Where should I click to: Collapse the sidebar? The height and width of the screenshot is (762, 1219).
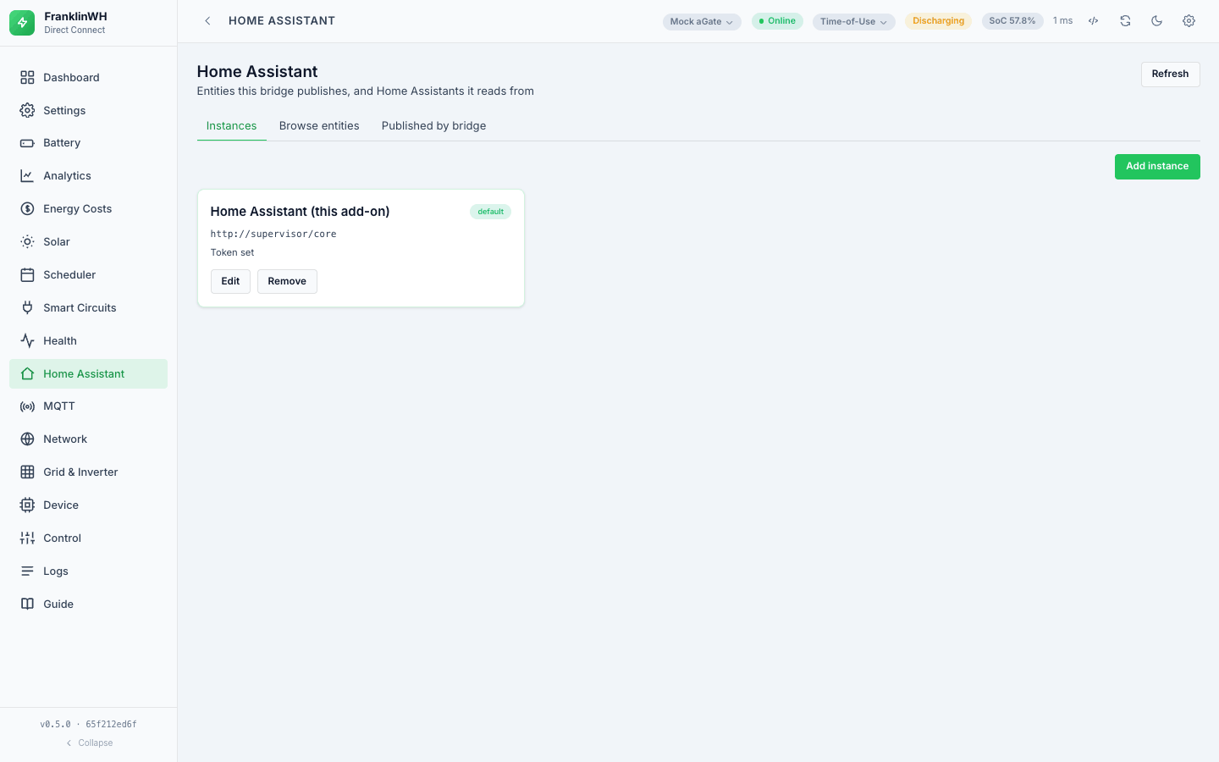(89, 743)
